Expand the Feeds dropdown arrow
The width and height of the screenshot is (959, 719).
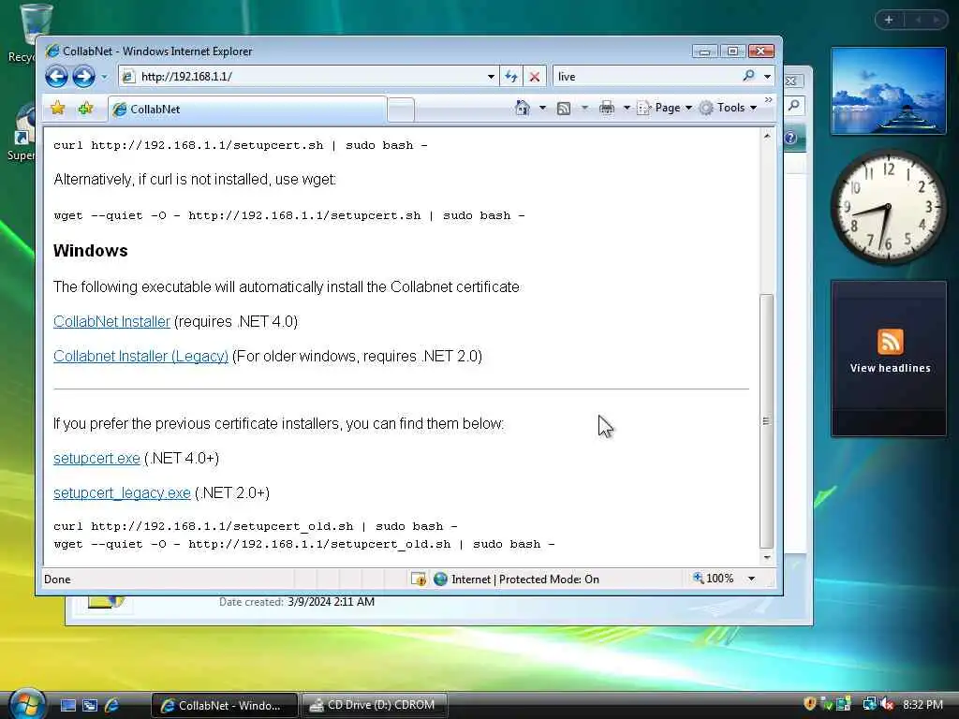pos(584,109)
